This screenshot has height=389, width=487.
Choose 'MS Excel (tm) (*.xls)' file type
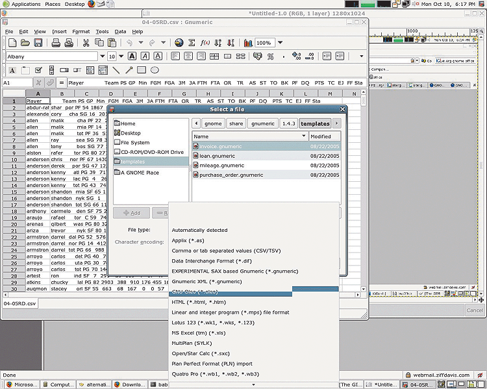199,333
